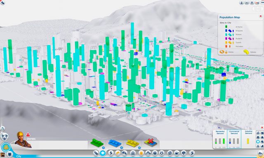Click the Zones red alert warning

[x=28, y=135]
